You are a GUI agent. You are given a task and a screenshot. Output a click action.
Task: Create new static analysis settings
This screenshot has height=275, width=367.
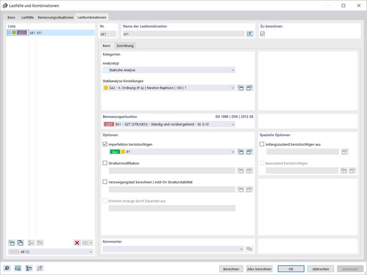click(240, 88)
